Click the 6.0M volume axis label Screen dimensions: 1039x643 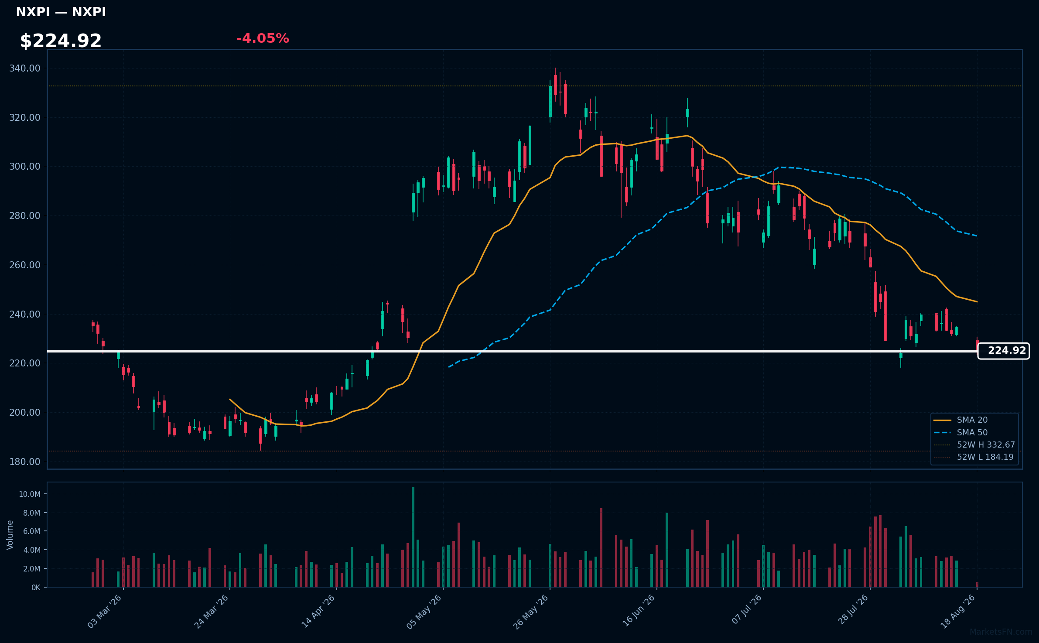tap(32, 532)
